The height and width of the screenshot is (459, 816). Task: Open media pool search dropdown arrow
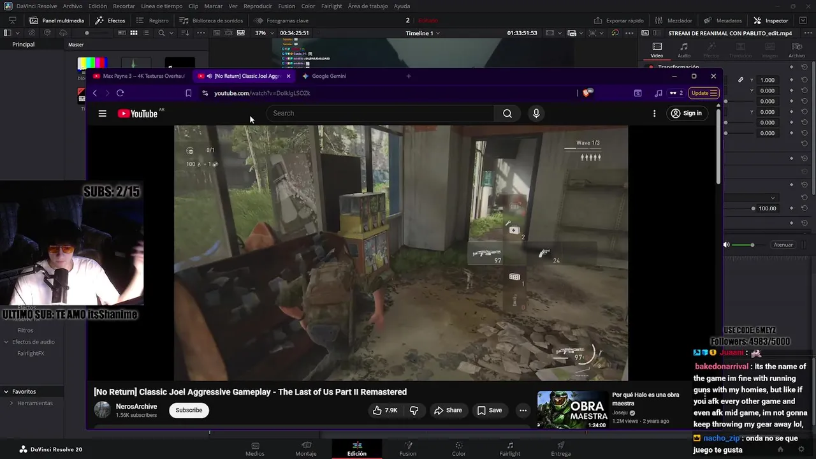point(171,33)
